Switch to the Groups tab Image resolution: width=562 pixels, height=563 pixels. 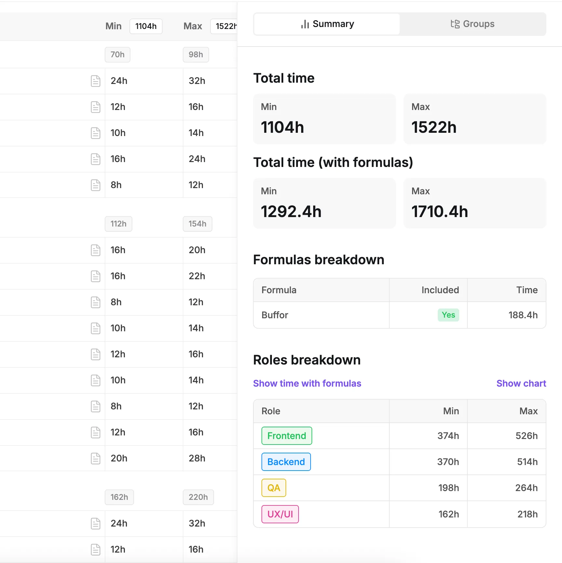472,24
